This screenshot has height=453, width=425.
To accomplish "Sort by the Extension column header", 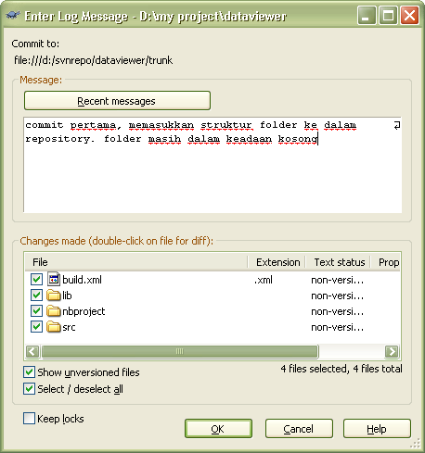I will point(277,262).
